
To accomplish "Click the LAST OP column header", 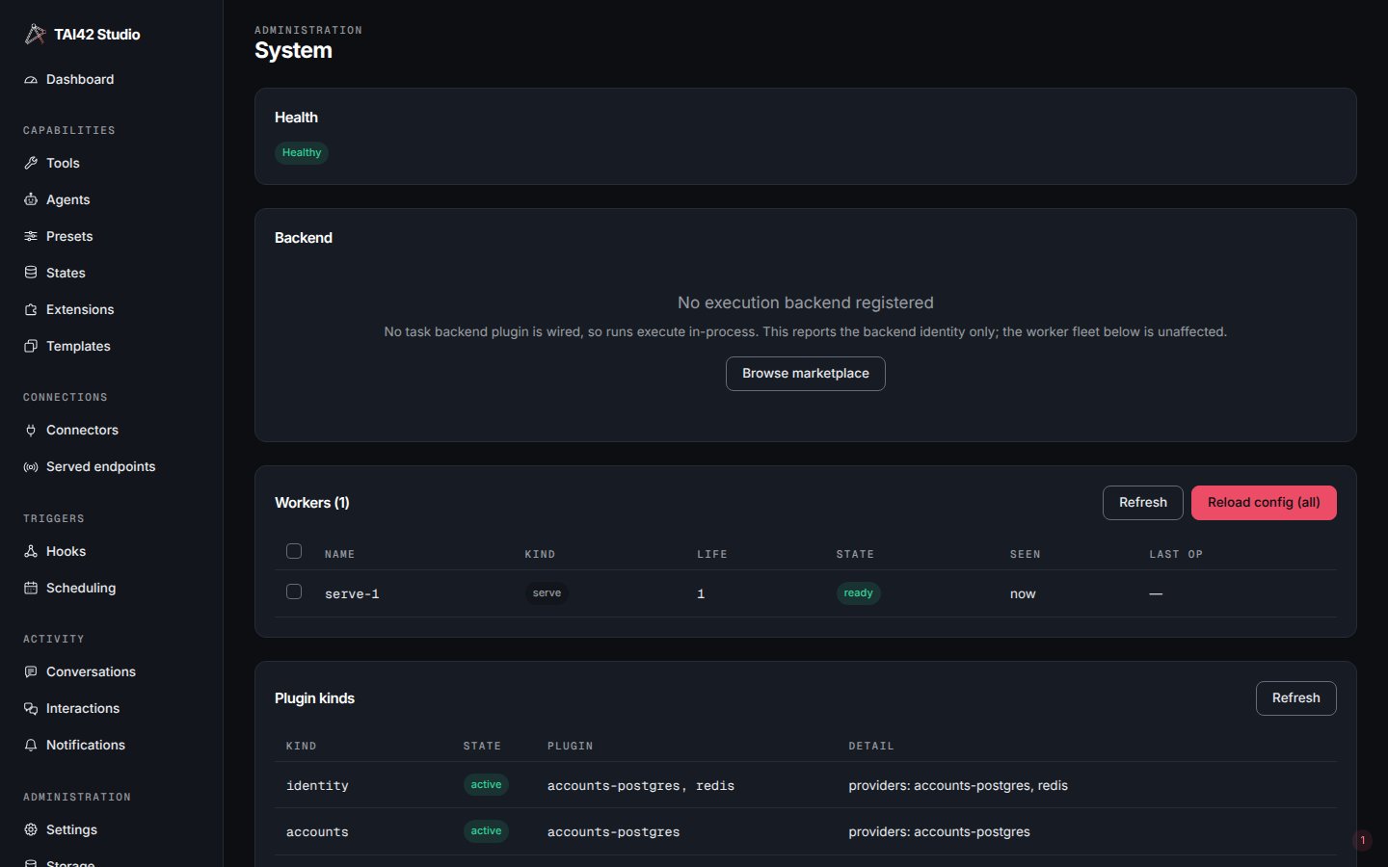I will [1176, 555].
